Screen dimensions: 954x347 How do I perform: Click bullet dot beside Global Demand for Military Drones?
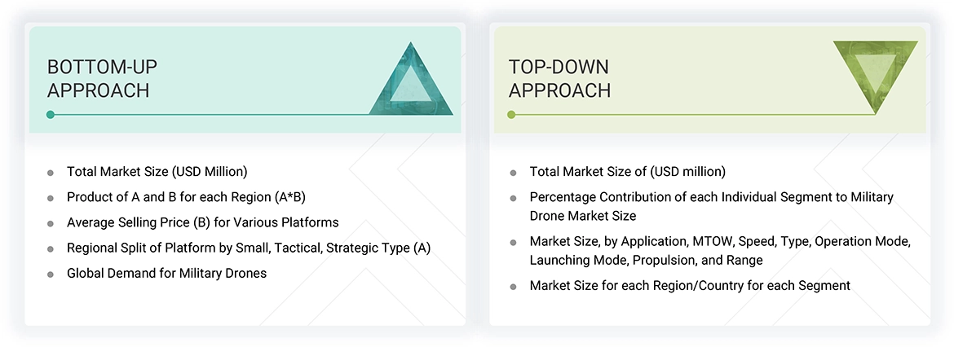point(51,274)
